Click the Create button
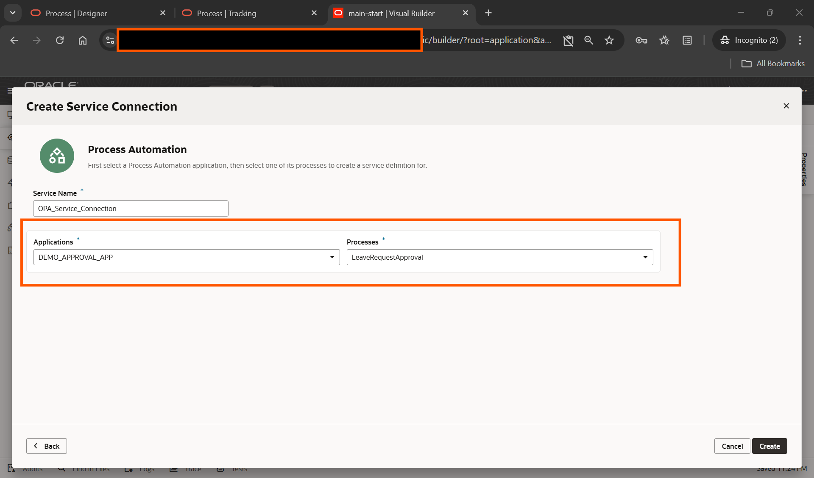Screen dimensions: 814x478 (769, 446)
